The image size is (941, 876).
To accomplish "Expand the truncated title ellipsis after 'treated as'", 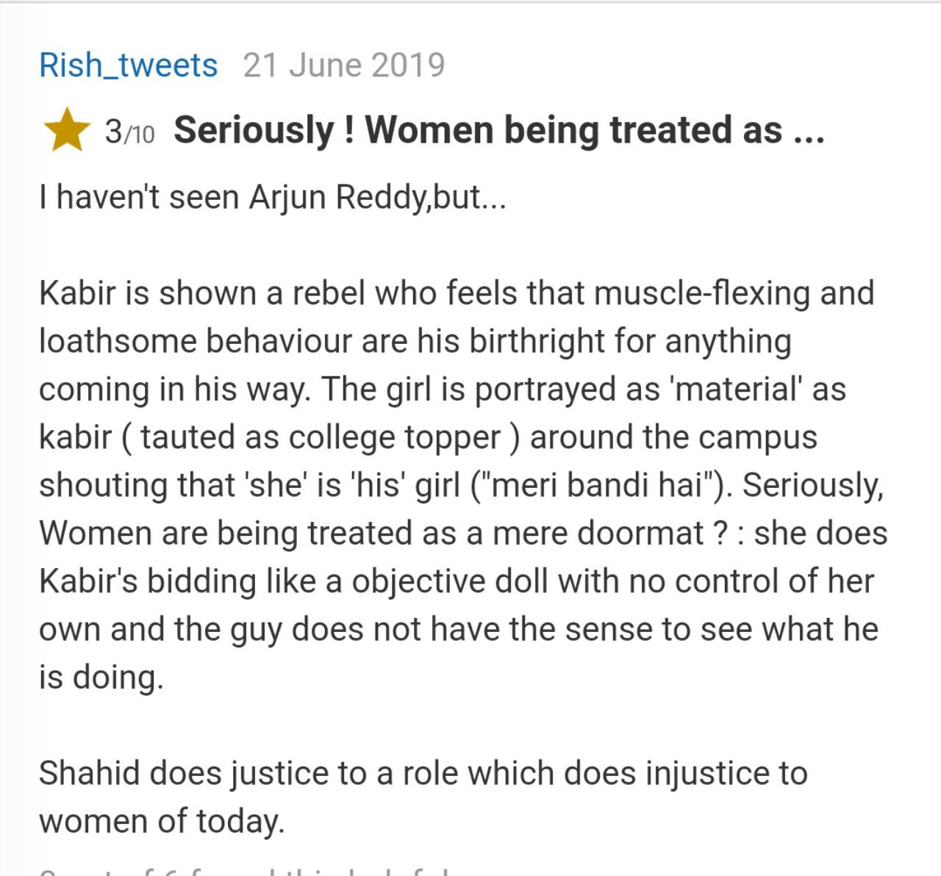I will [809, 131].
